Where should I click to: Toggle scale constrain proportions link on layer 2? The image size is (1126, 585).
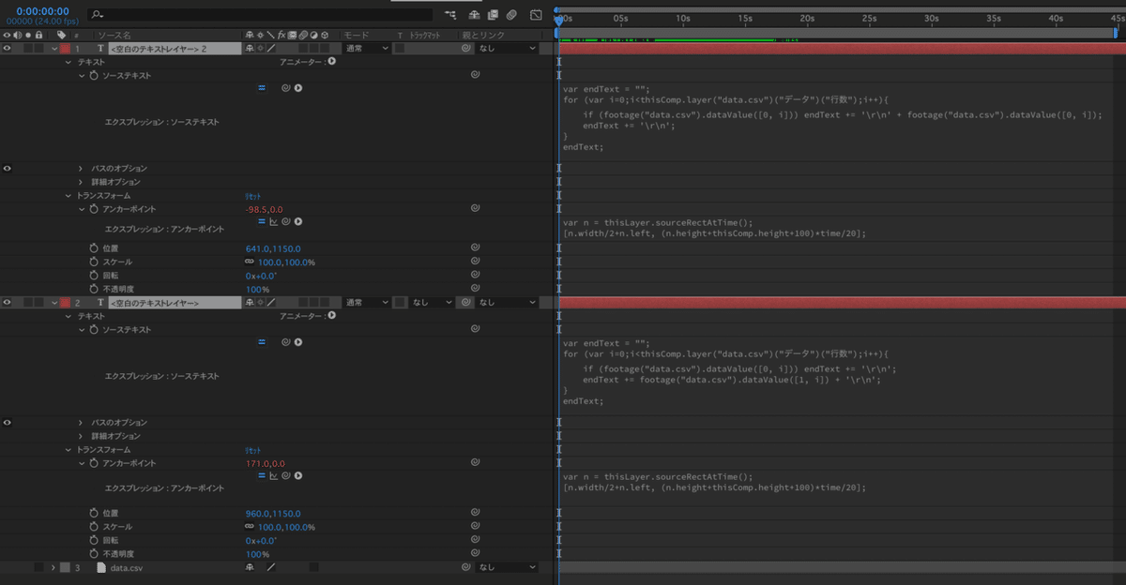pyautogui.click(x=250, y=527)
